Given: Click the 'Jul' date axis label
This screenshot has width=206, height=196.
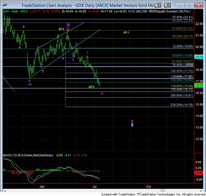Looking at the screenshot, I should 95,187.
